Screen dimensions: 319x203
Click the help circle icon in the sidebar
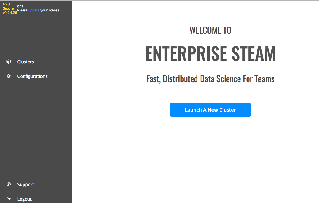[x=8, y=184]
